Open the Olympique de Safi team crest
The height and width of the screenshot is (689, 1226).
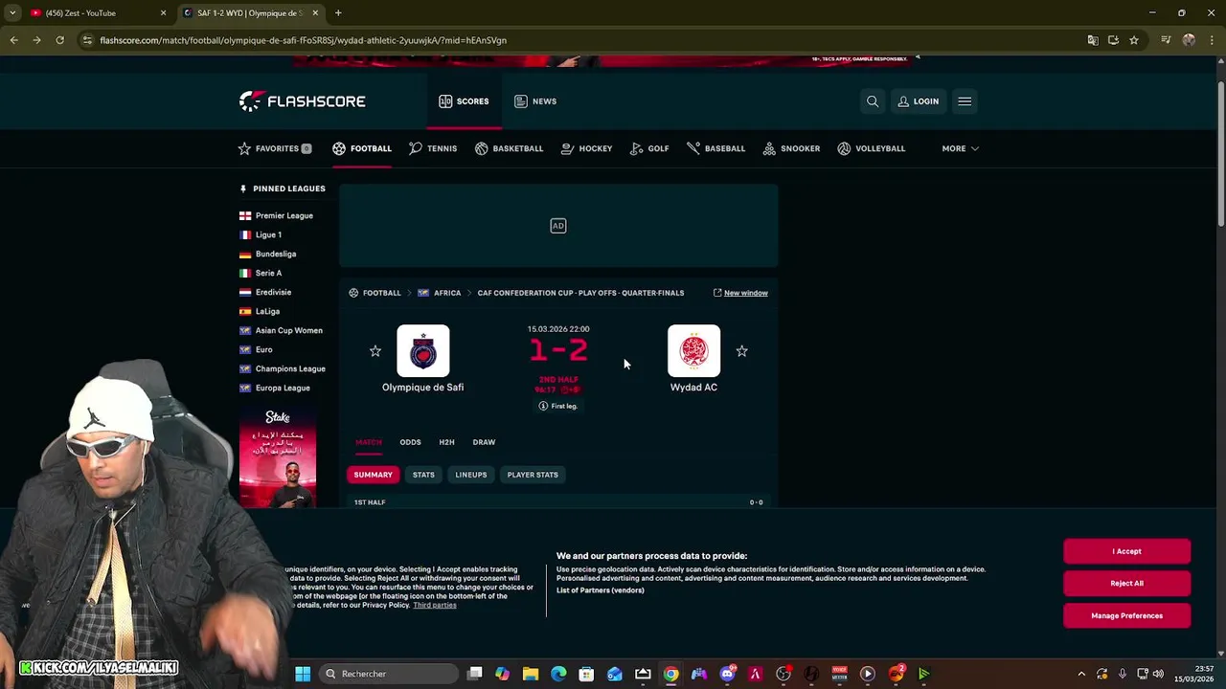[x=422, y=351]
